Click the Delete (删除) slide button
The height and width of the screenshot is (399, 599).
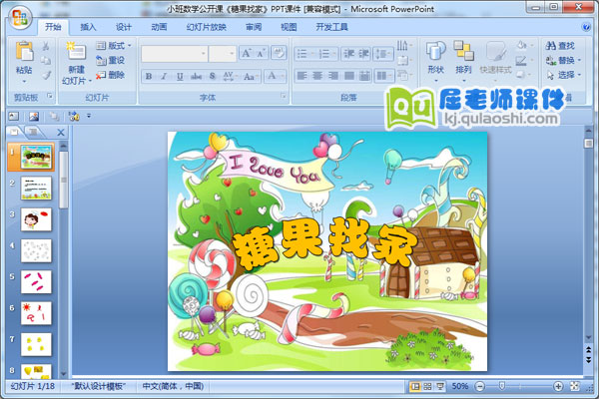pos(111,75)
